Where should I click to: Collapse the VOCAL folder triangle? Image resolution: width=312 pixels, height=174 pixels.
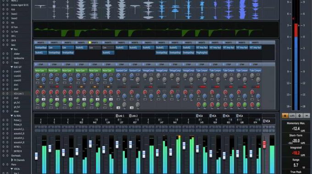point(12,169)
